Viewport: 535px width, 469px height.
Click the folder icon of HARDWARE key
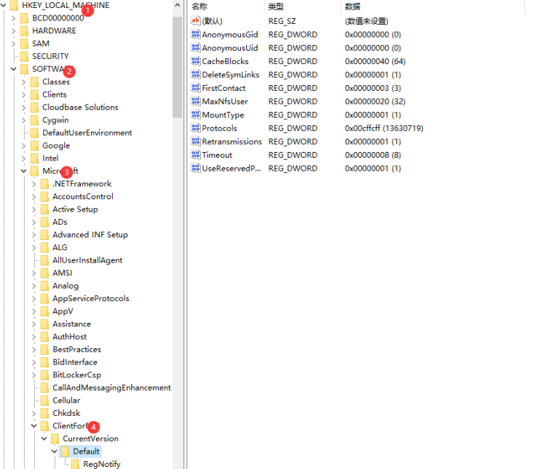click(x=24, y=31)
